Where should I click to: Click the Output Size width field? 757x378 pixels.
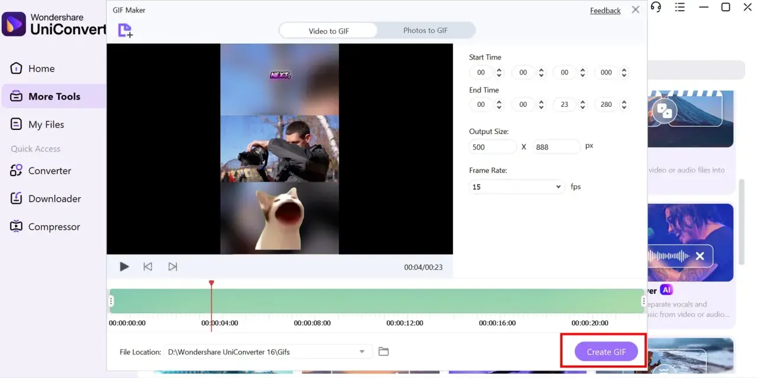[x=493, y=147]
